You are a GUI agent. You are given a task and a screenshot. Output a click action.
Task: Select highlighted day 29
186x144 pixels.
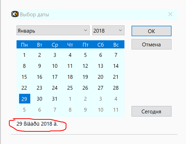(x=24, y=99)
